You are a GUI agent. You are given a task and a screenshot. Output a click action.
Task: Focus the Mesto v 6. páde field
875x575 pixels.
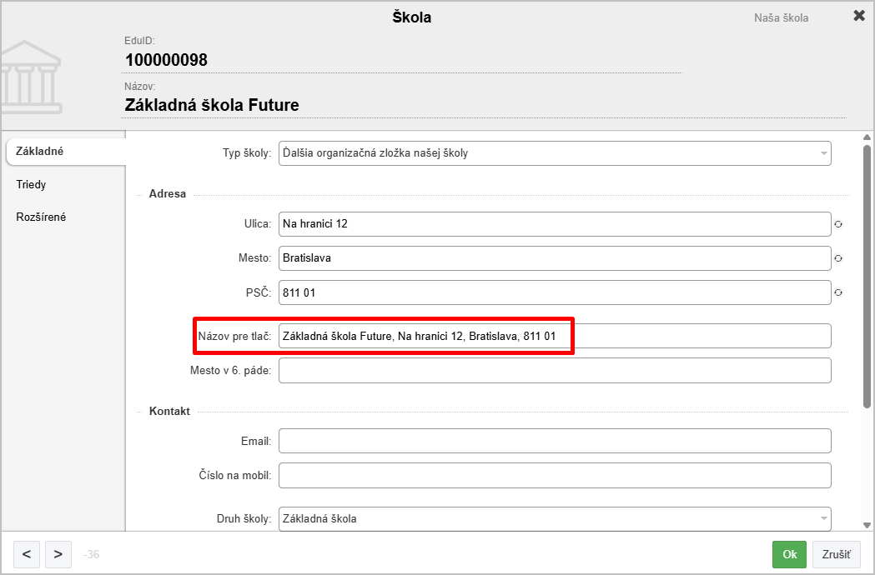(x=555, y=371)
